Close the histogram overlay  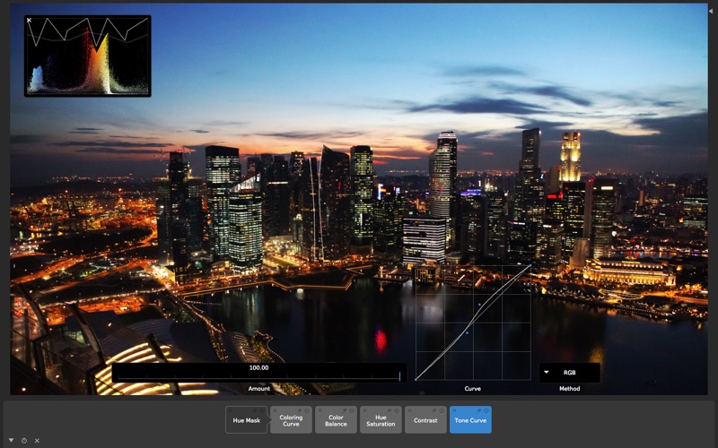(x=29, y=20)
